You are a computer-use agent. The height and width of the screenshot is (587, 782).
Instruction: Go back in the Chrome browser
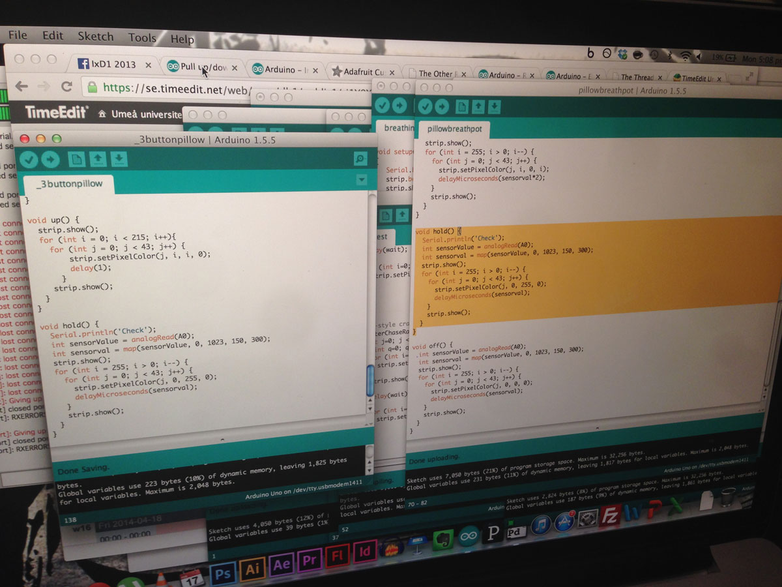tap(22, 85)
